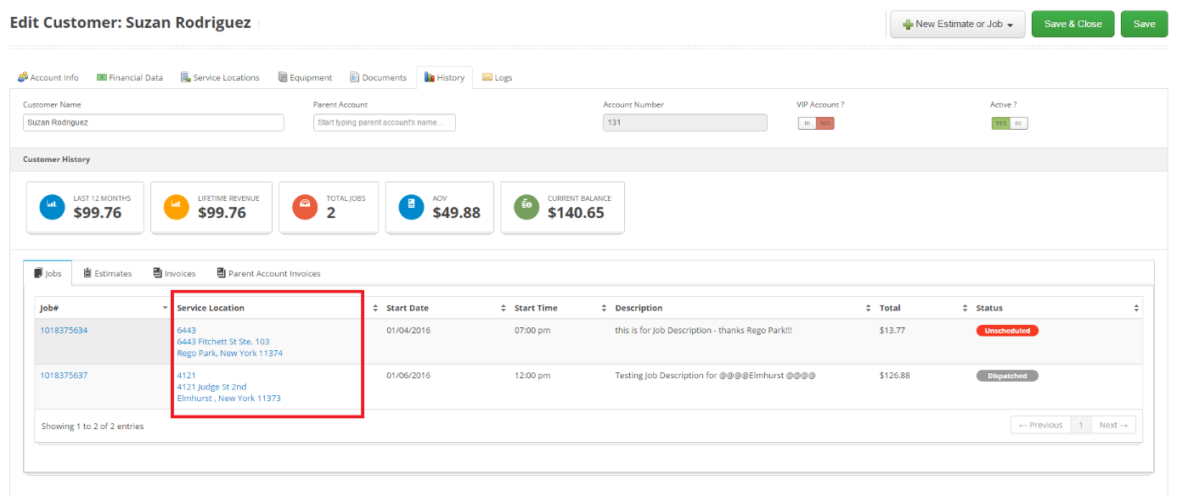
Task: Click the $13.77 total cell
Action: 891,330
